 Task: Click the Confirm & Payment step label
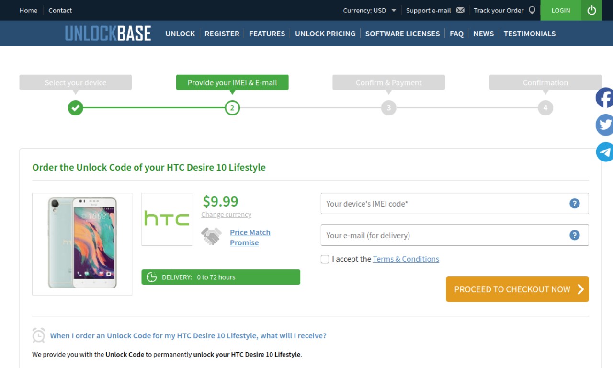(389, 82)
